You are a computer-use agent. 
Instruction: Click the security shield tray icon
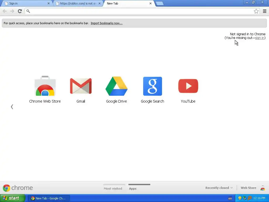pyautogui.click(x=240, y=198)
